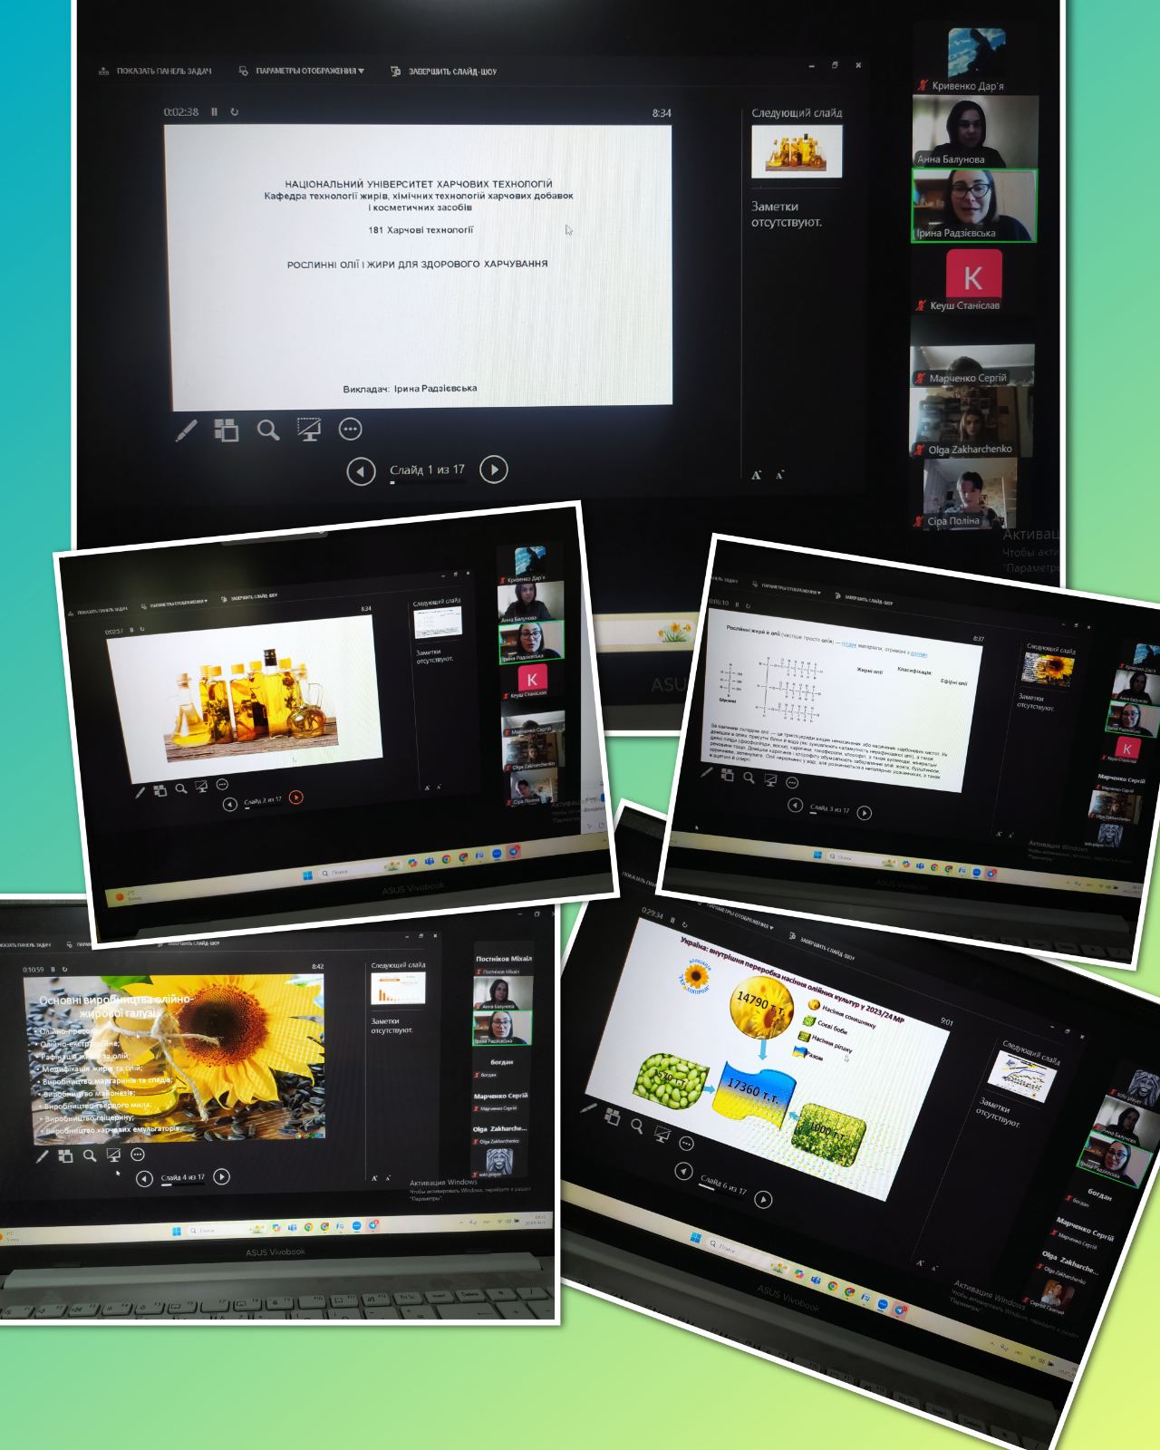Click the magnifier zoom icon below slide 1
This screenshot has height=1450, width=1160.
[x=268, y=430]
